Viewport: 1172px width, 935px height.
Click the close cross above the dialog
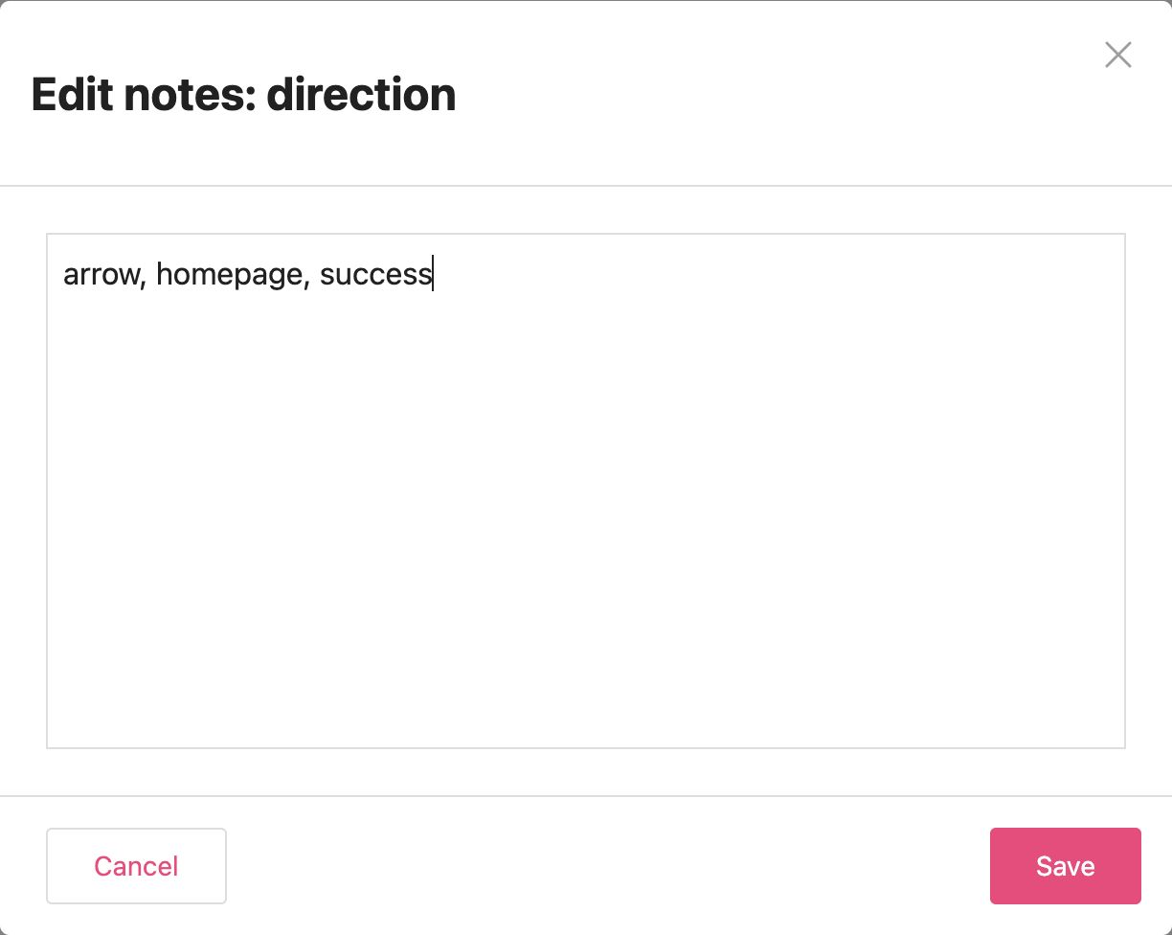pyautogui.click(x=1117, y=55)
